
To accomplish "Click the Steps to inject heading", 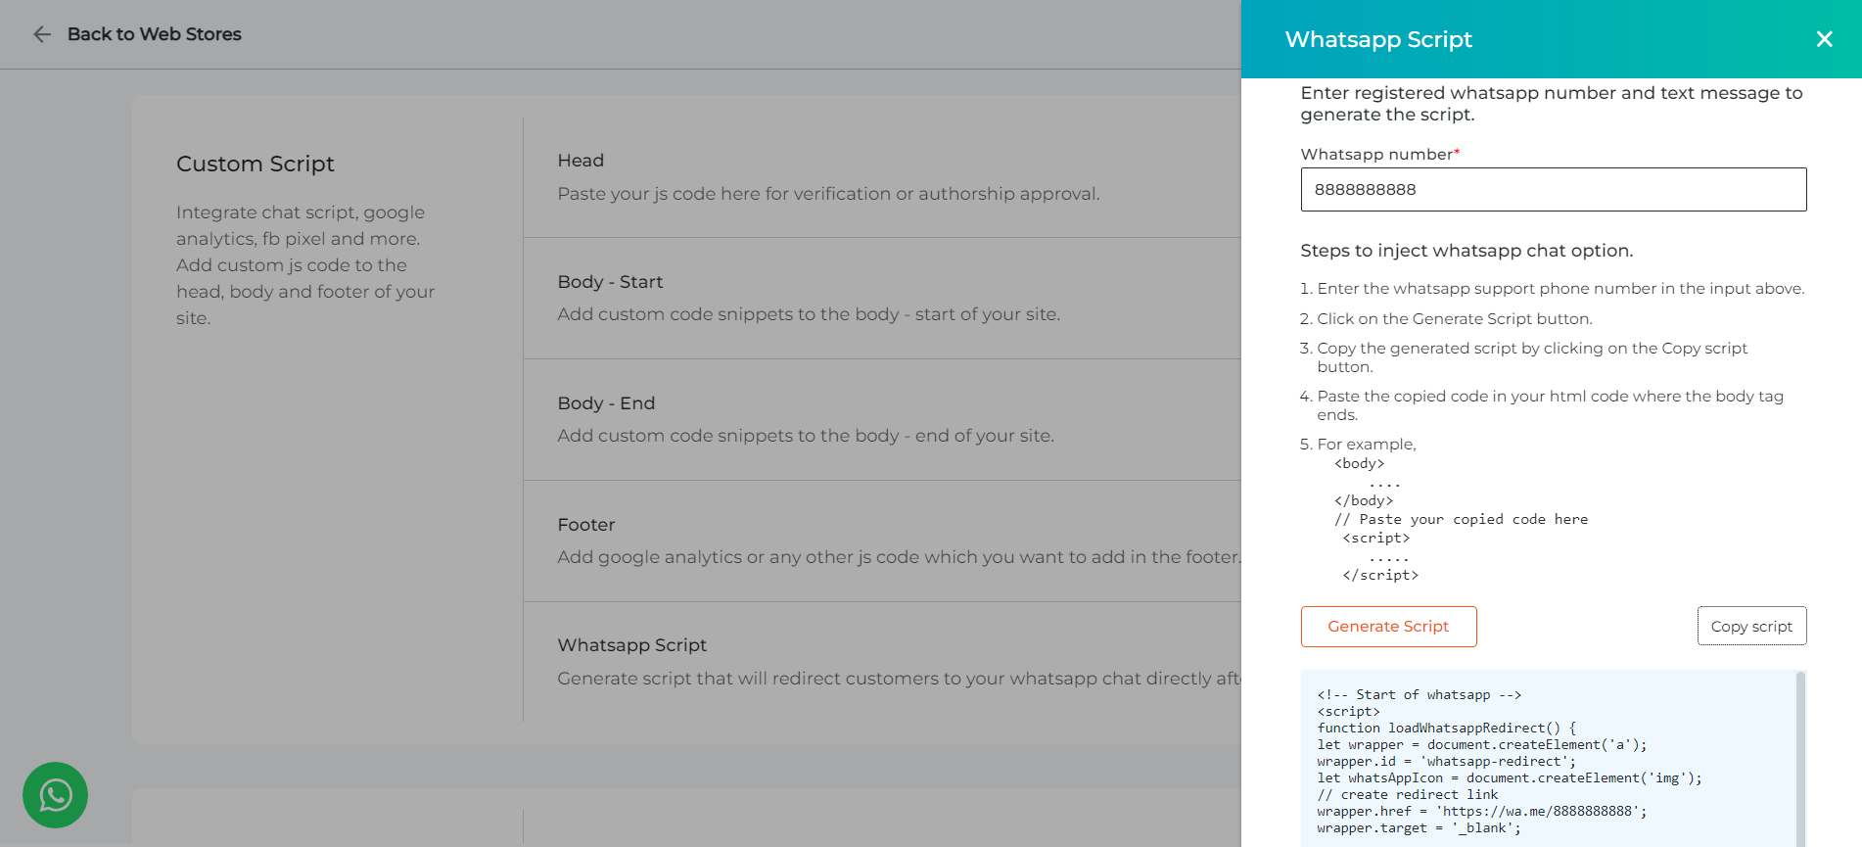I will [x=1466, y=251].
